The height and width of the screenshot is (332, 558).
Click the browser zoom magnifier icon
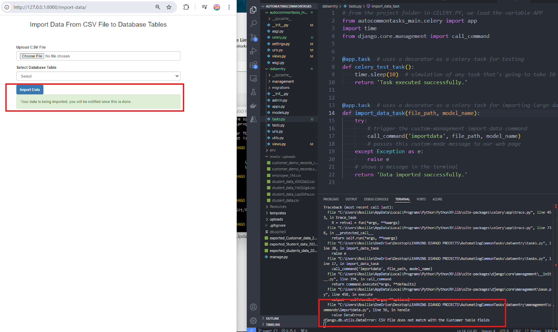tap(158, 7)
